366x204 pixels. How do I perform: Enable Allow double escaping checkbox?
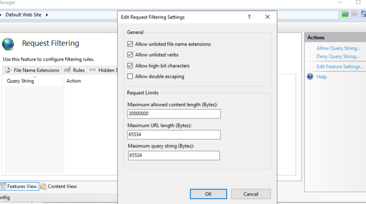tap(130, 76)
